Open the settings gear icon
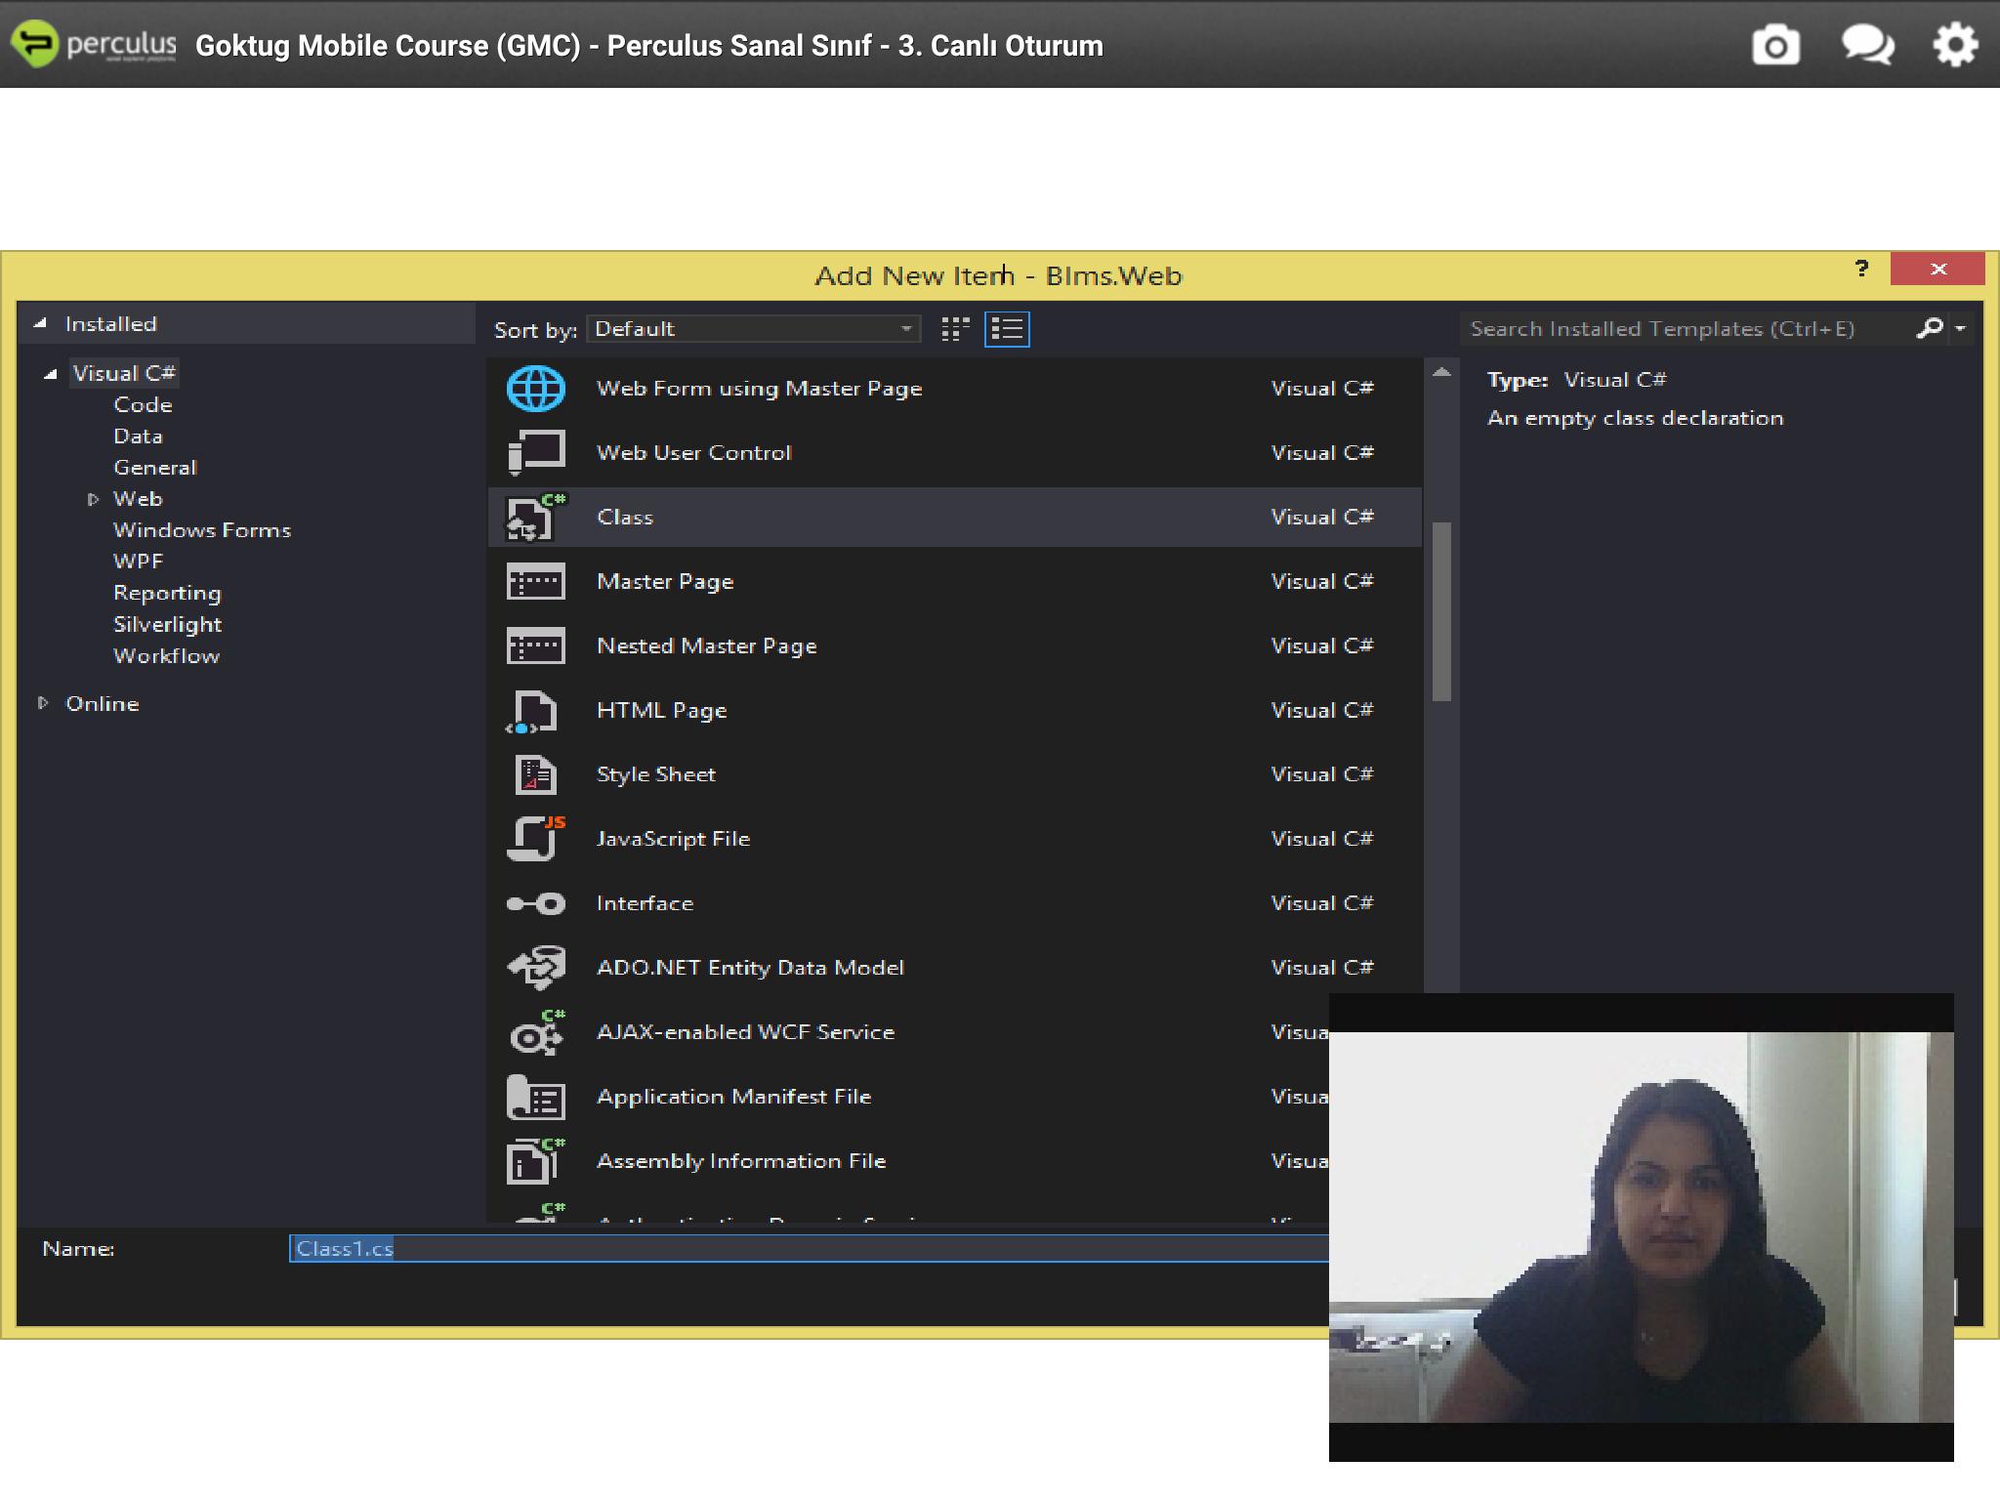 pyautogui.click(x=1955, y=45)
